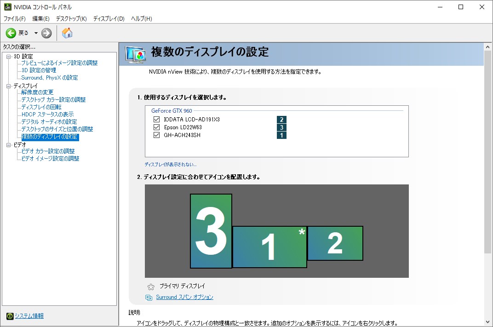493x327 pixels.
Task: Select display 2 in the arrangement area
Action: (x=335, y=243)
